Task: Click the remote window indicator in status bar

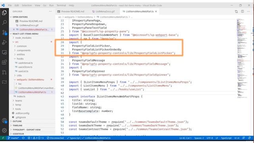Action: [3, 138]
